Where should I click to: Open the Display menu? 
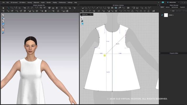(55, 2)
